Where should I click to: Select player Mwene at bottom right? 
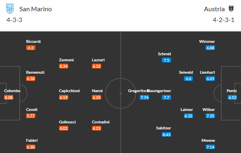[208, 141]
